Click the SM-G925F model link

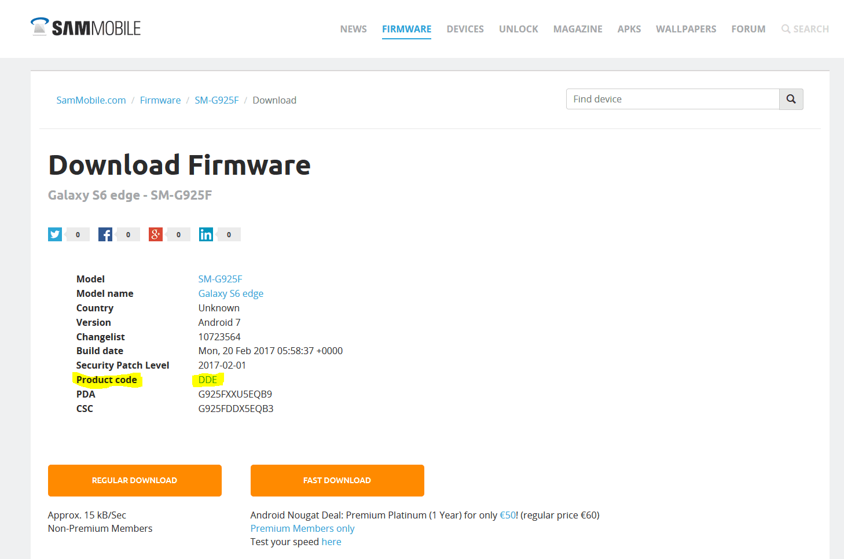click(x=221, y=279)
